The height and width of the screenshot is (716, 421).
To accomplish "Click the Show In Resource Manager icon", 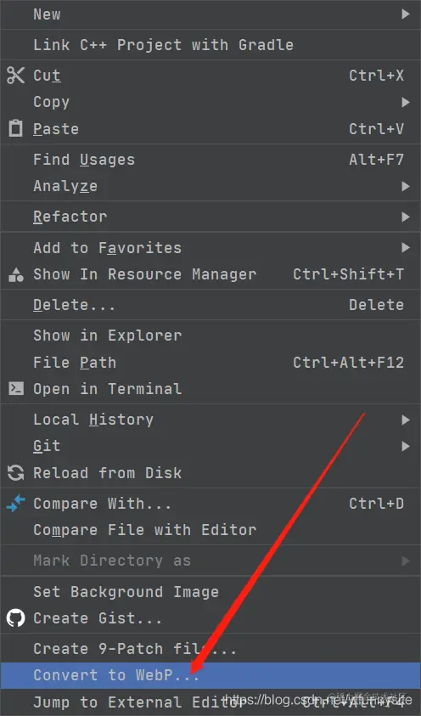I will pyautogui.click(x=15, y=274).
